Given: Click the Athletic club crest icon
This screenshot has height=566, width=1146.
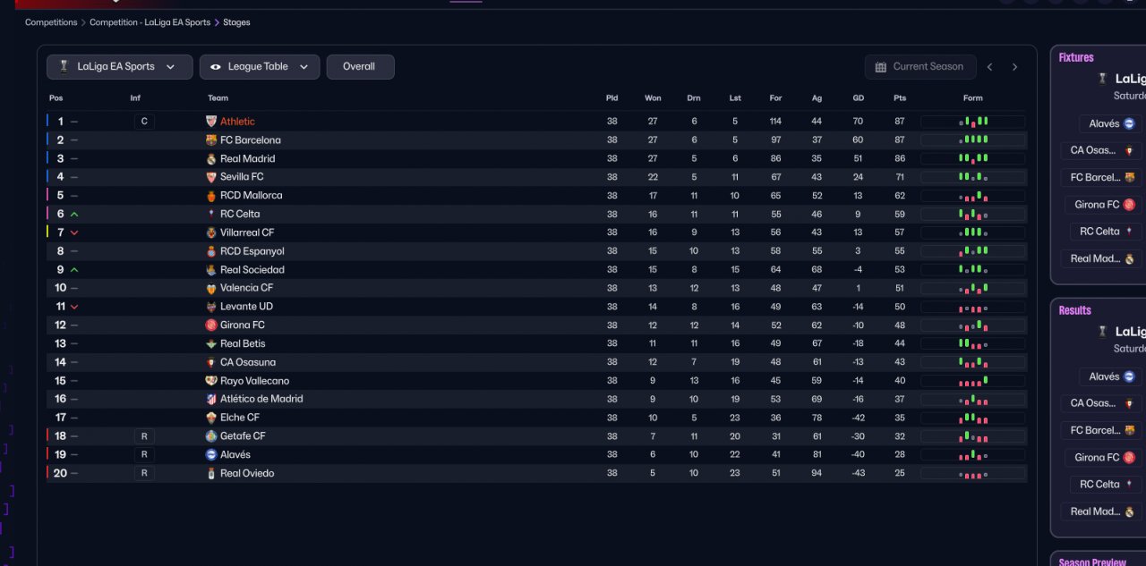Looking at the screenshot, I should [211, 122].
